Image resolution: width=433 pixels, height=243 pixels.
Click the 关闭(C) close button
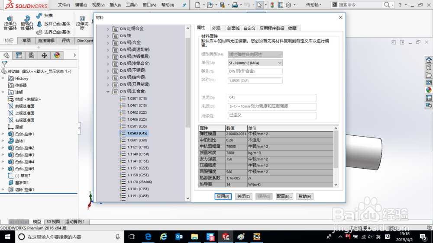point(243,196)
